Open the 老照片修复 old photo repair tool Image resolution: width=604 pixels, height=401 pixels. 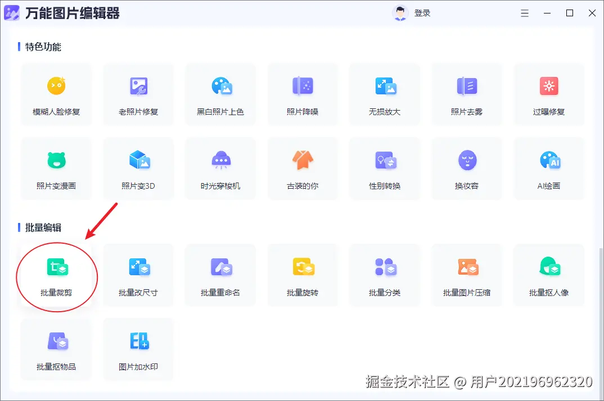pyautogui.click(x=138, y=95)
